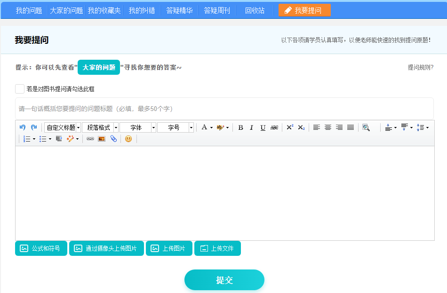Insert a hyperlink using the link icon
The height and width of the screenshot is (293, 447).
[89, 139]
